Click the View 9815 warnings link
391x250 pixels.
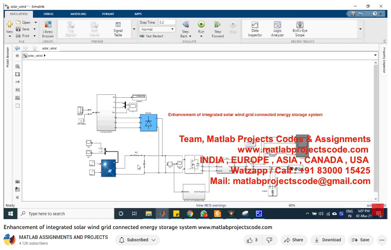pyautogui.click(x=211, y=205)
